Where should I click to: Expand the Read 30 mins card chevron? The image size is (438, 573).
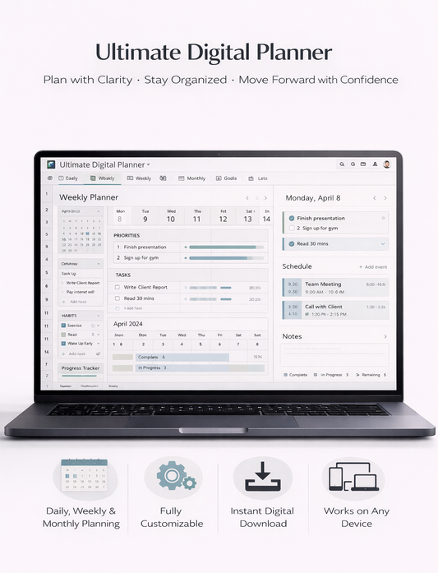[x=383, y=243]
